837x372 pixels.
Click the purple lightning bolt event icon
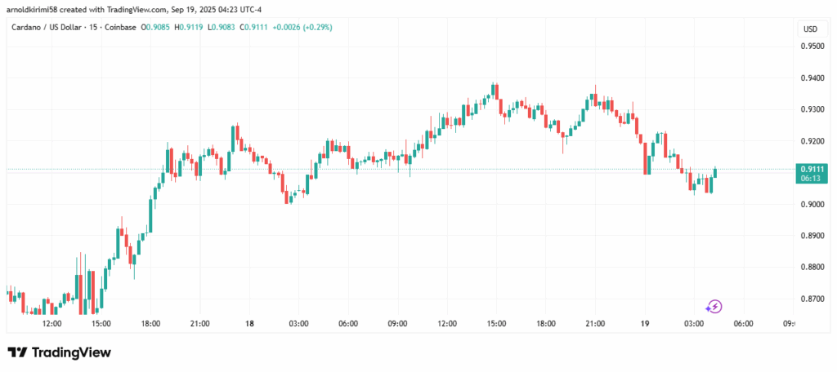(714, 307)
